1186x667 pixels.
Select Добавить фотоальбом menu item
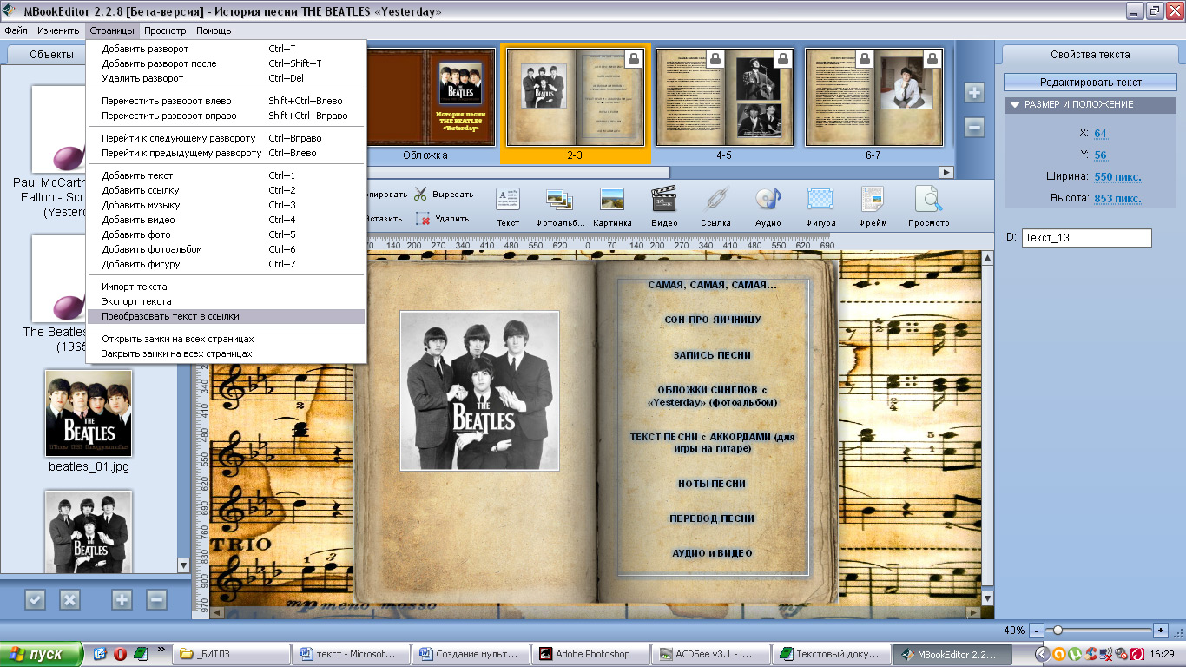[227, 249]
